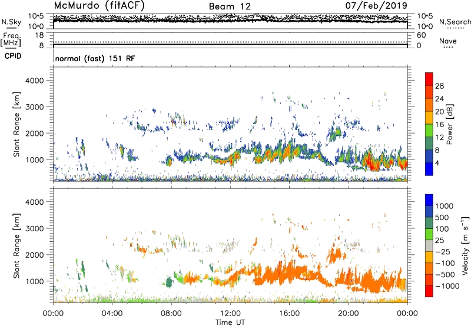Viewport: 471px width, 326px height.
Task: Click the "-1000" label on Velocity colorbar
Action: pyautogui.click(x=447, y=286)
